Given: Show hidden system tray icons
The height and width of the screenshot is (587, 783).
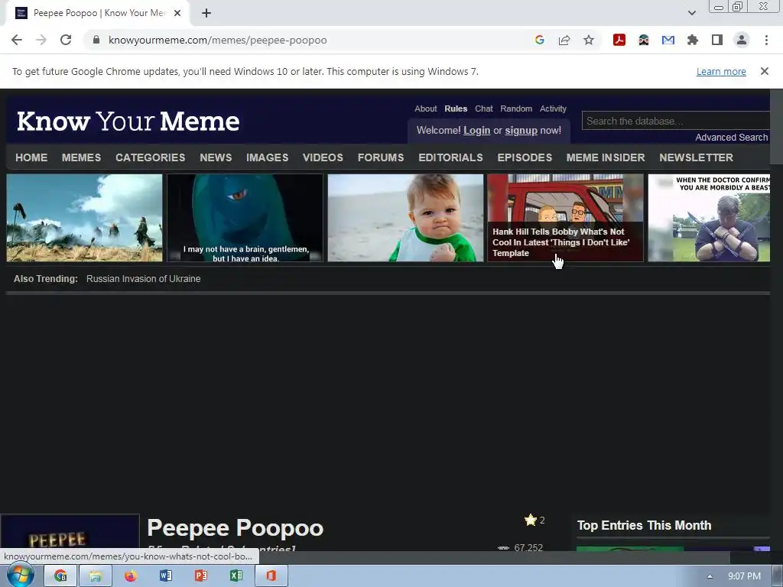Looking at the screenshot, I should tap(710, 576).
